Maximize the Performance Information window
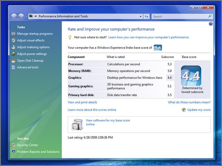This screenshot has height=166, width=222. pos(199,7)
